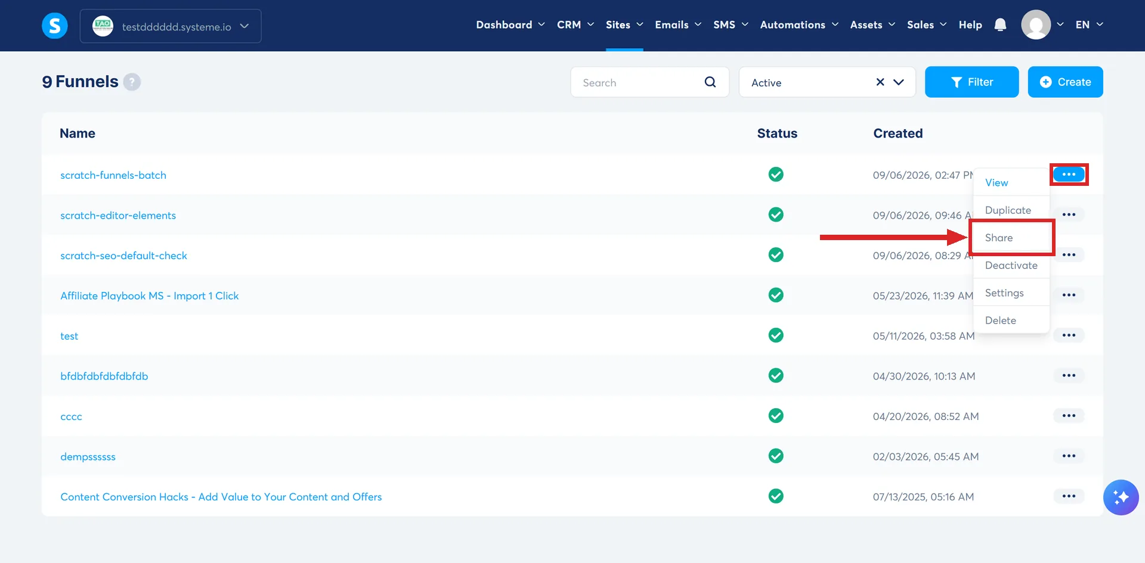Viewport: 1145px width, 563px height.
Task: Open the testdddddd.systeme.io workspace switcher
Action: point(171,26)
